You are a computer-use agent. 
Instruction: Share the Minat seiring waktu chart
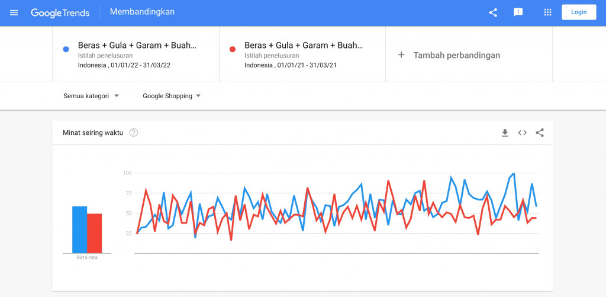540,133
